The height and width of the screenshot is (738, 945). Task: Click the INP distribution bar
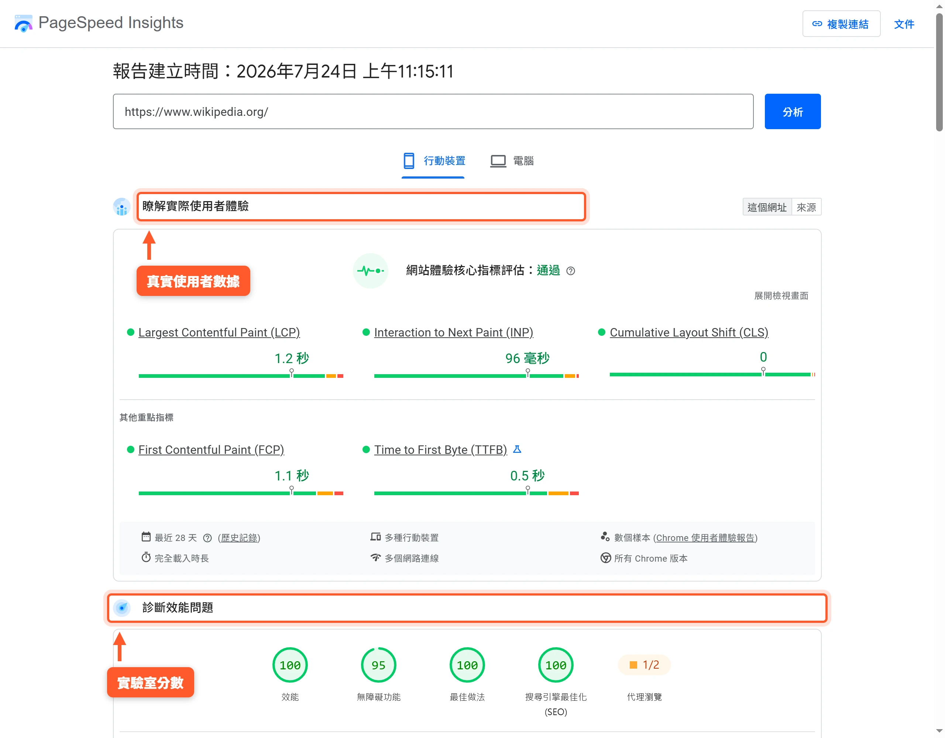(x=477, y=376)
